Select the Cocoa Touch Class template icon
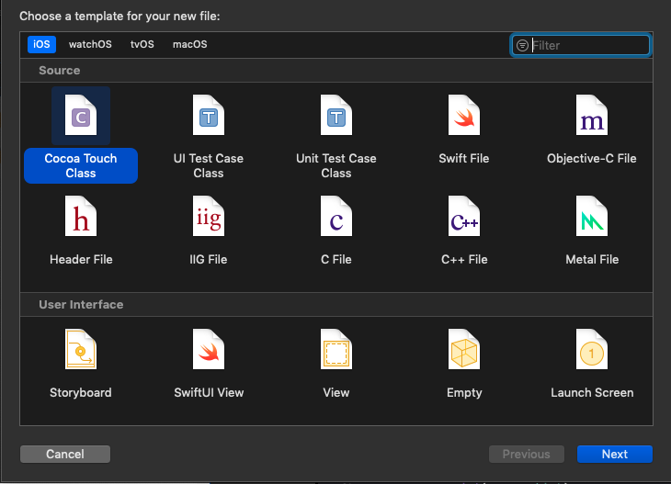Screen dimensions: 671x484 pyautogui.click(x=81, y=116)
